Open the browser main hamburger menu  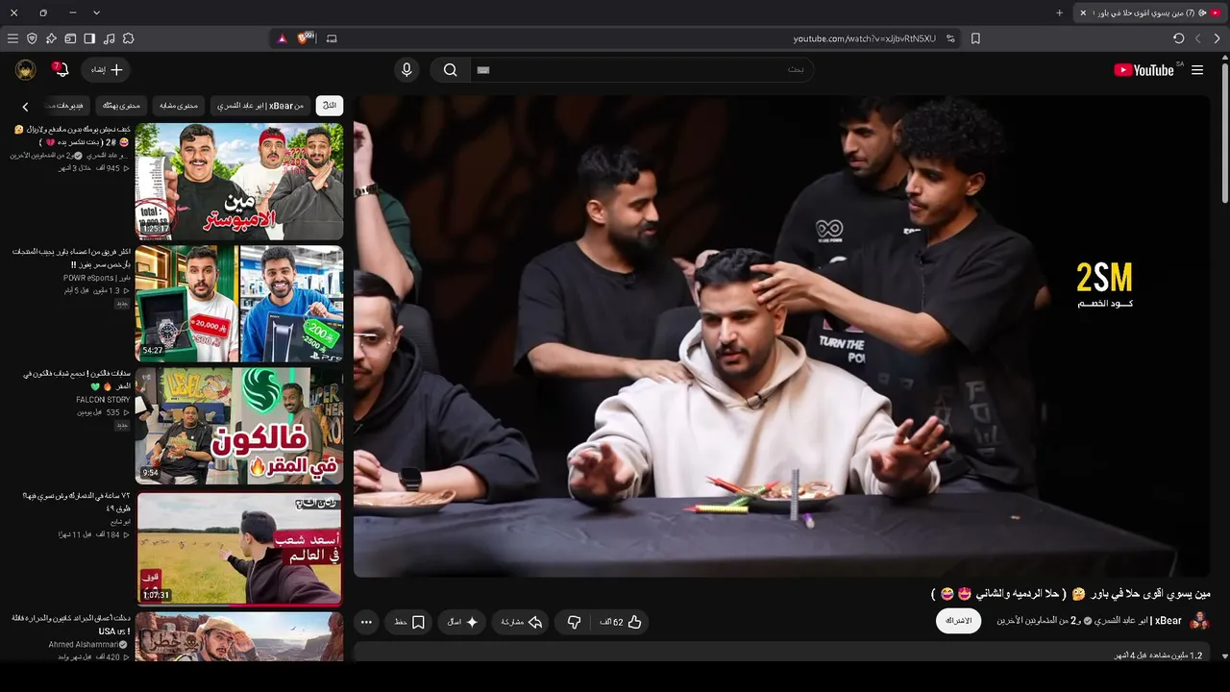[x=12, y=38]
